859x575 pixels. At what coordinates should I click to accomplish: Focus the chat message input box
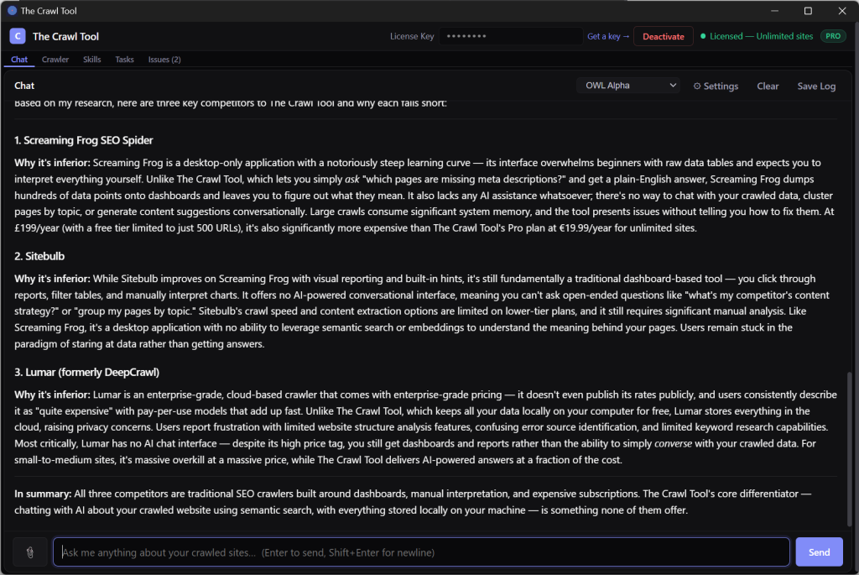(x=421, y=552)
